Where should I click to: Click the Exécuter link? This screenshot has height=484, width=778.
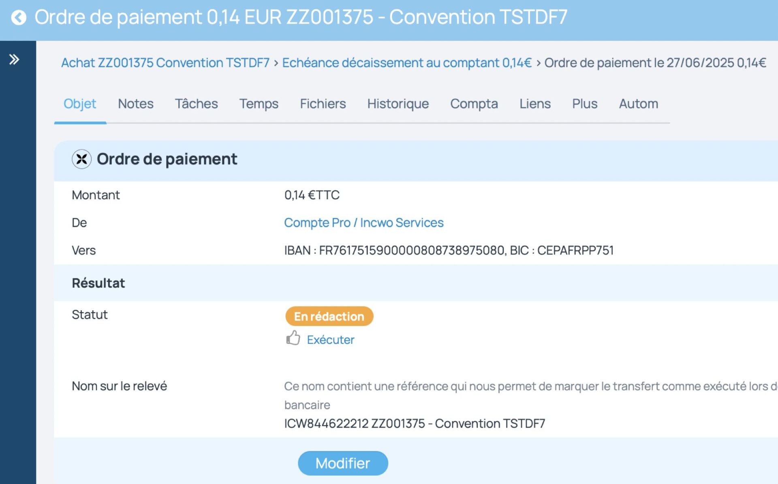(x=330, y=340)
